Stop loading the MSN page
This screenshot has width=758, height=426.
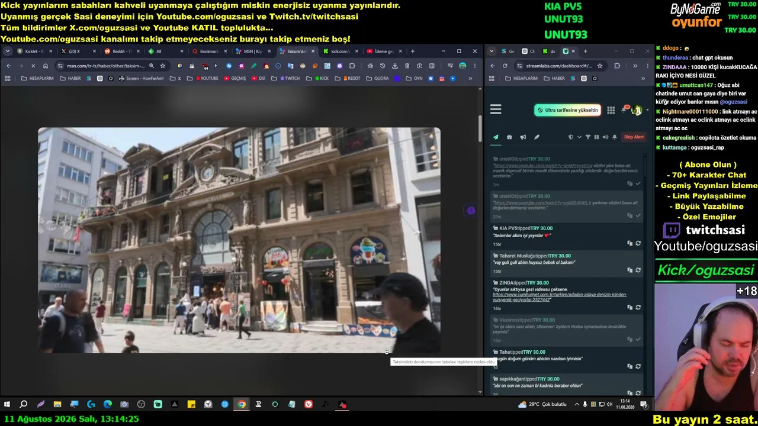33,66
